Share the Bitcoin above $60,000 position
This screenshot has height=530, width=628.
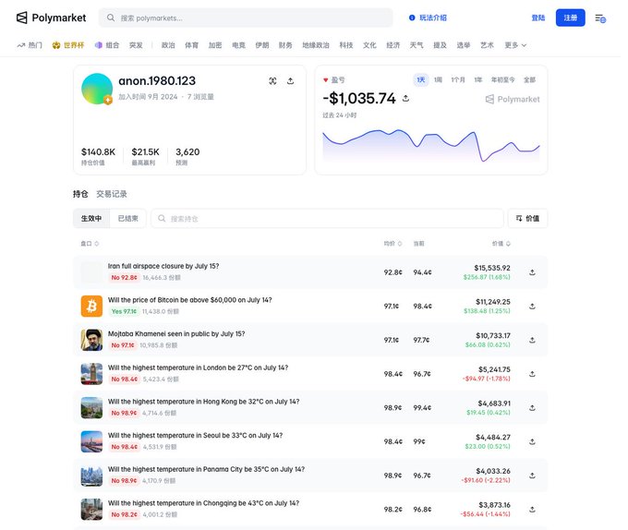pyautogui.click(x=532, y=307)
